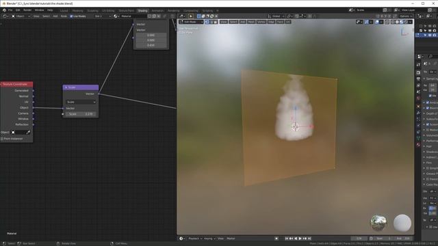Click the current frame number field
The image size is (438, 246).
359,238
